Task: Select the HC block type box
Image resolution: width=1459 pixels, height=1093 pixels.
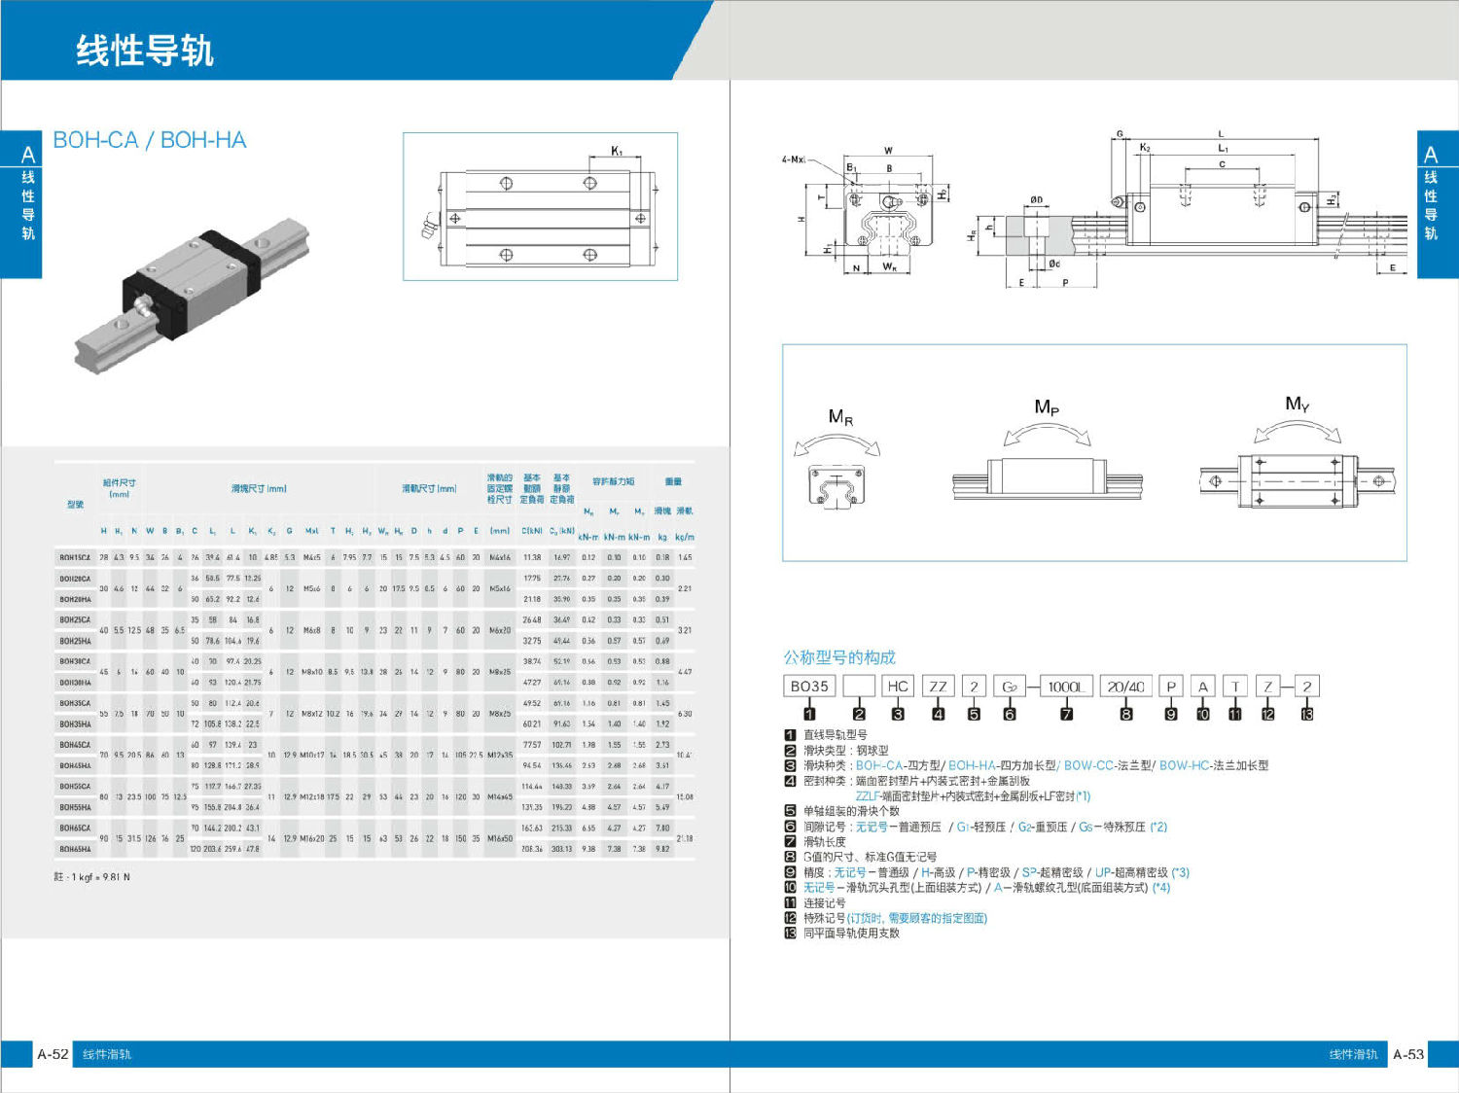Action: [x=897, y=687]
